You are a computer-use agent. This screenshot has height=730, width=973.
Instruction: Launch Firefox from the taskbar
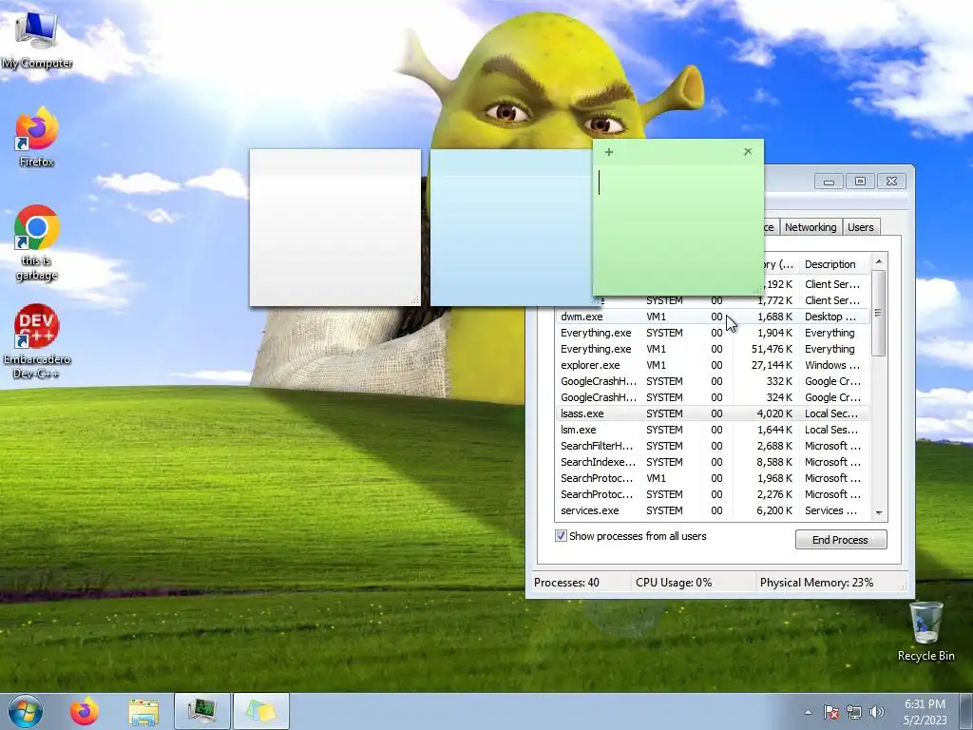(85, 711)
